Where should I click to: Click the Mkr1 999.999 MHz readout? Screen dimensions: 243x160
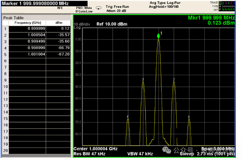(x=211, y=18)
